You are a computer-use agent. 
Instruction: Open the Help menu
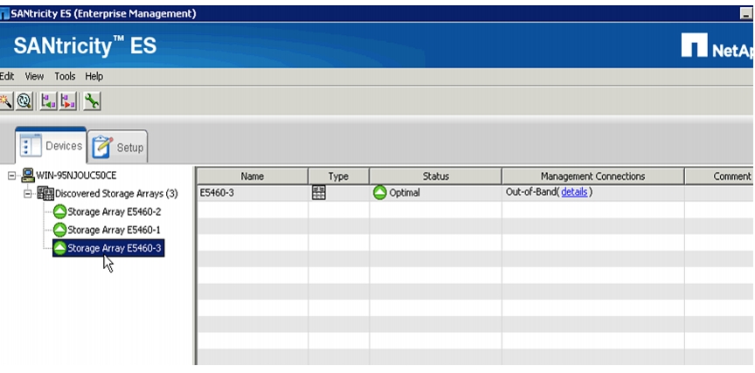point(94,76)
